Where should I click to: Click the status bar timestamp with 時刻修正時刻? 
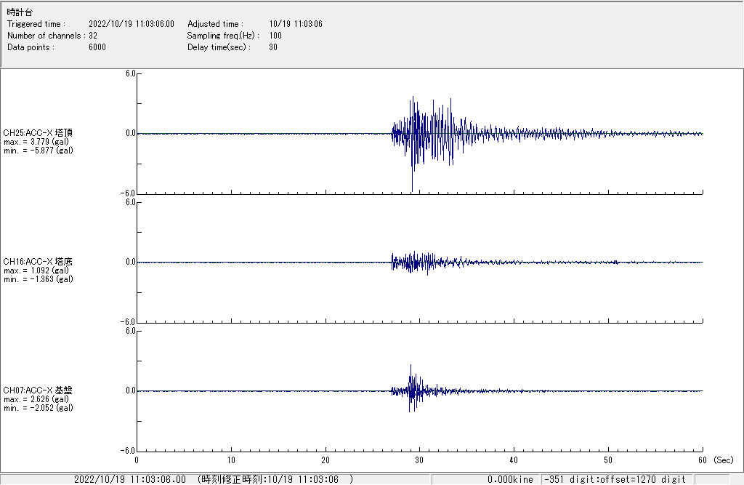[x=213, y=479]
